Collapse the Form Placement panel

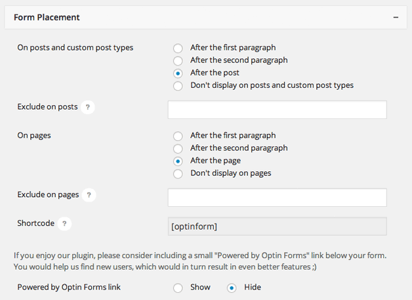pos(396,17)
